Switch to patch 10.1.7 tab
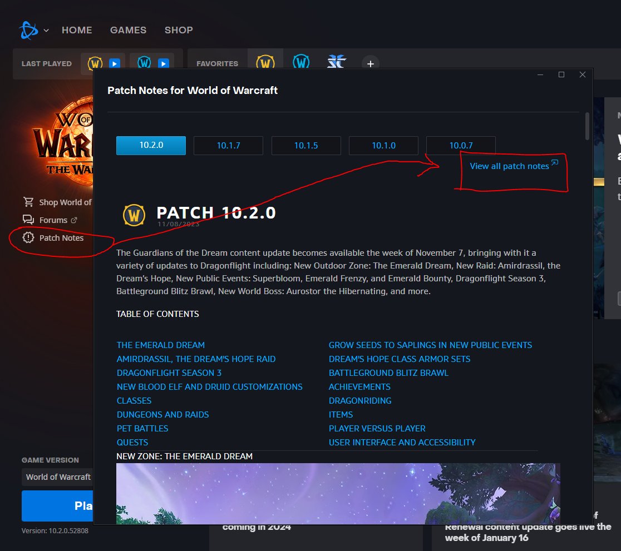 (228, 145)
